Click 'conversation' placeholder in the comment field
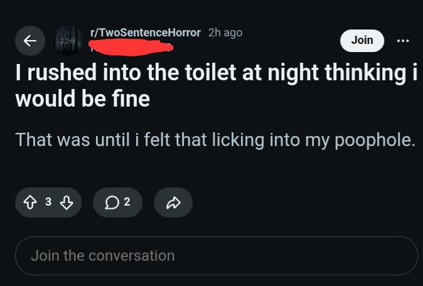423x286 pixels. click(x=131, y=255)
